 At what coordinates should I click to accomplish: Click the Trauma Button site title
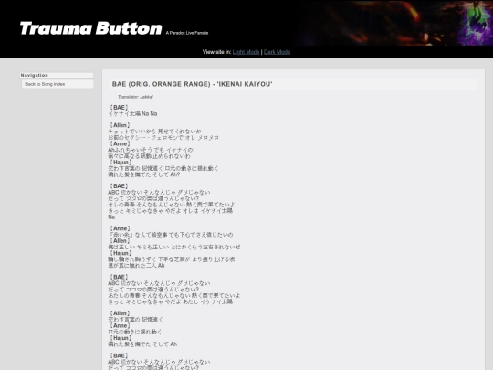pyautogui.click(x=91, y=28)
